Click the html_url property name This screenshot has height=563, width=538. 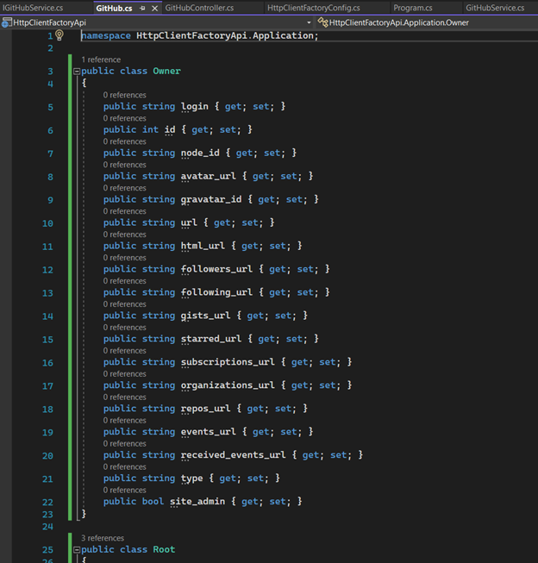(x=203, y=246)
